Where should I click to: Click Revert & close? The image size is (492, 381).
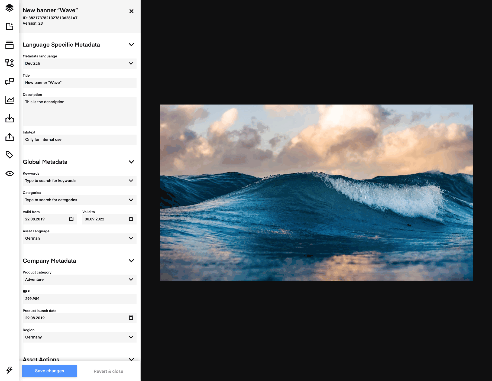tap(108, 371)
